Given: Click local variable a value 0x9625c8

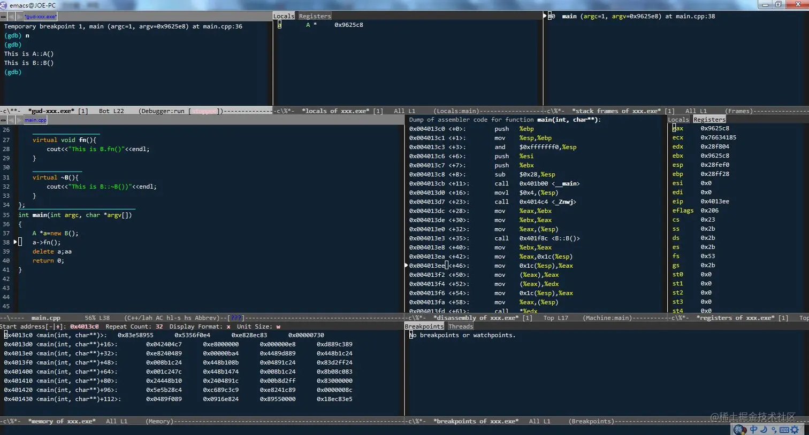Looking at the screenshot, I should tap(349, 25).
